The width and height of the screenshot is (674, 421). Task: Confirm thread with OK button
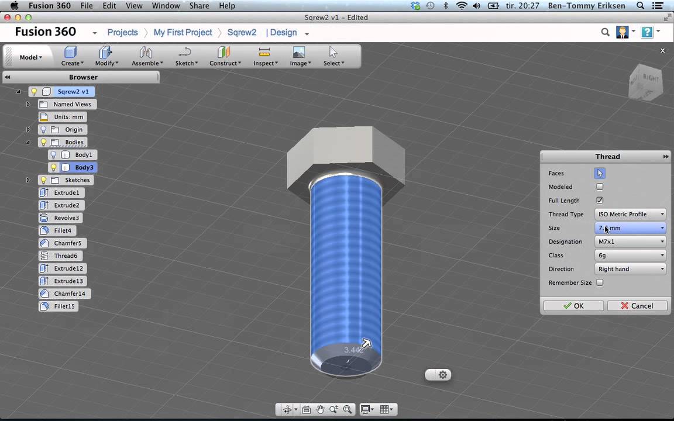tap(573, 306)
